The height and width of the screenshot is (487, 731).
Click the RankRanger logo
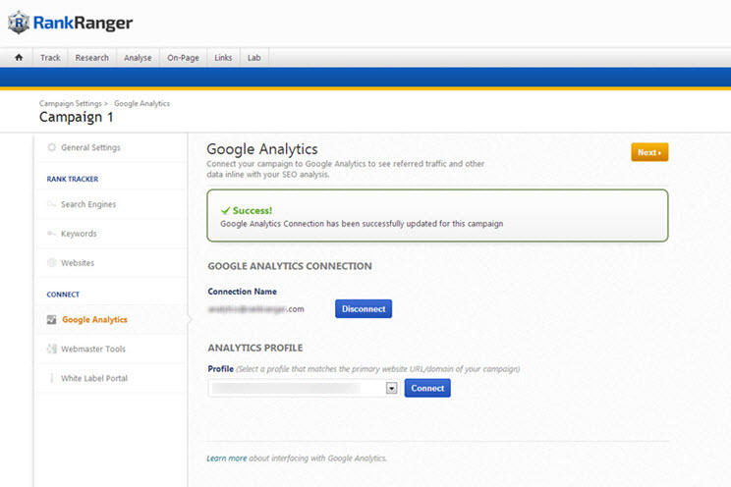tap(71, 23)
